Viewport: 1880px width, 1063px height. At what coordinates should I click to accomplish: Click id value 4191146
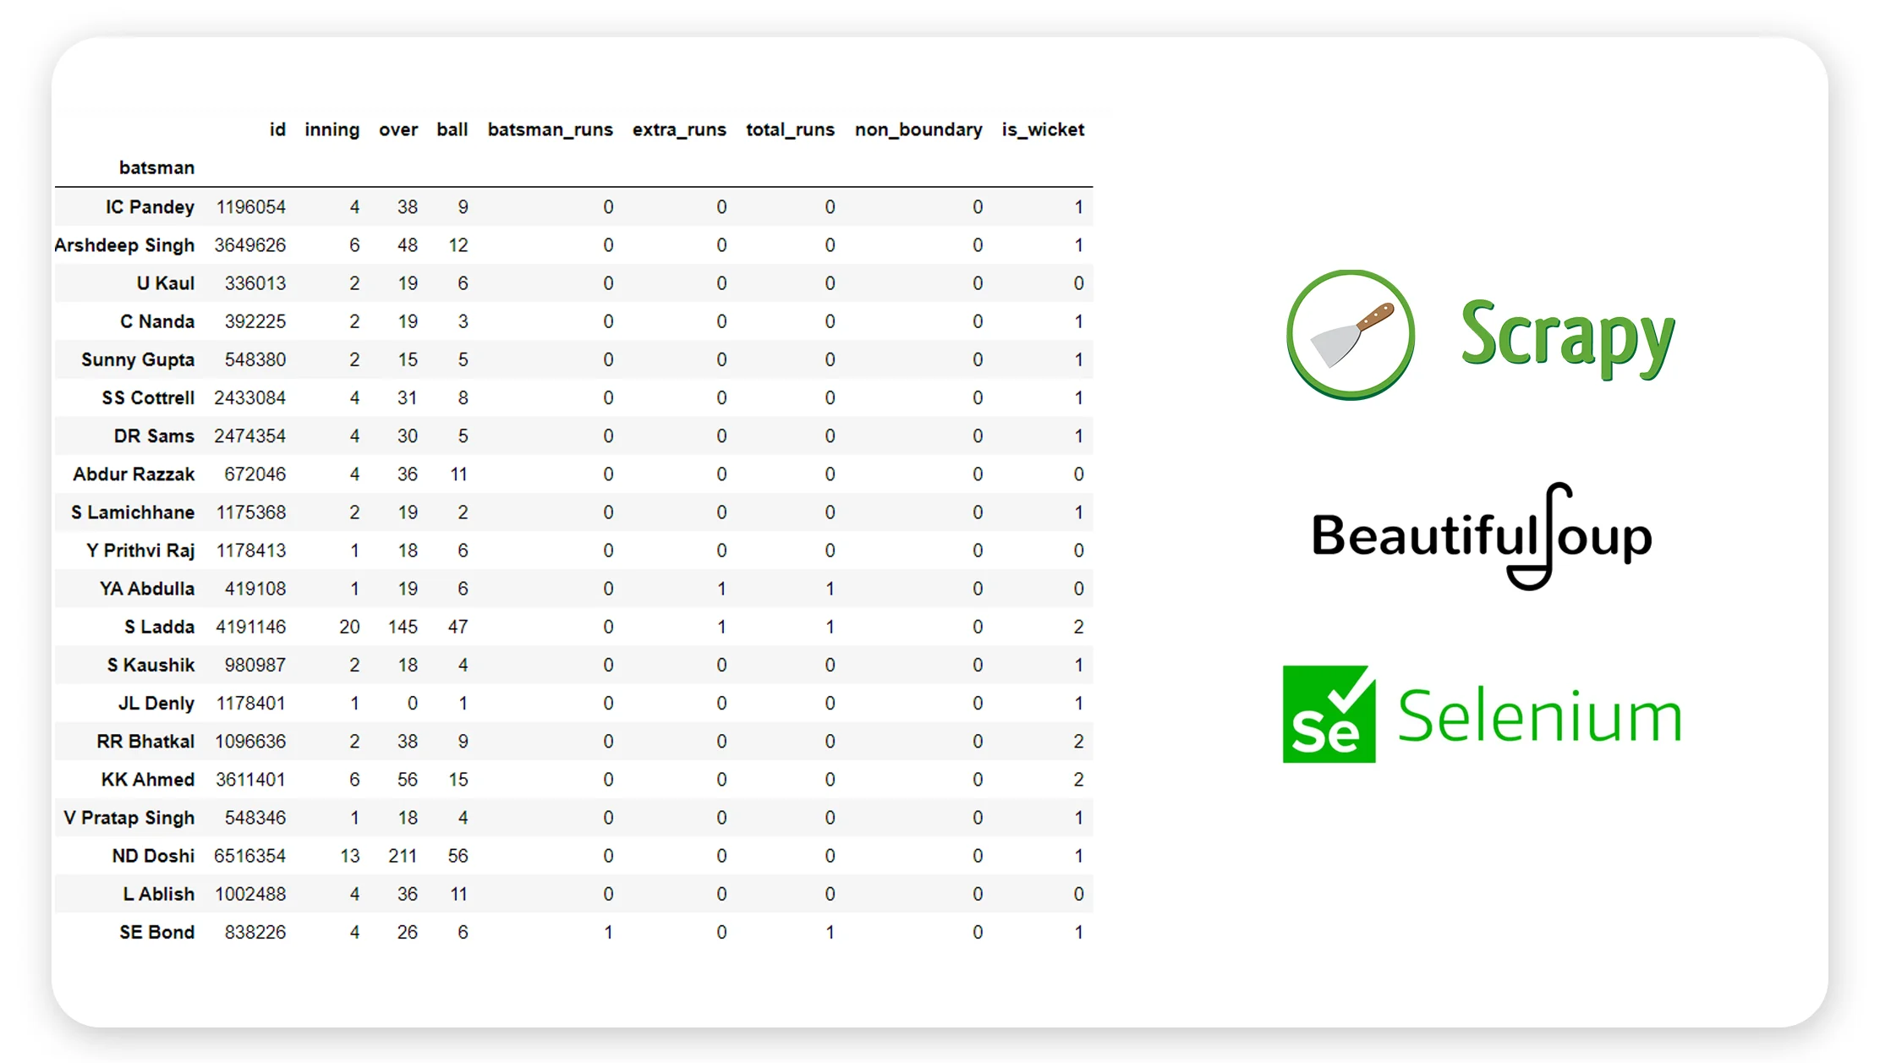click(x=251, y=627)
